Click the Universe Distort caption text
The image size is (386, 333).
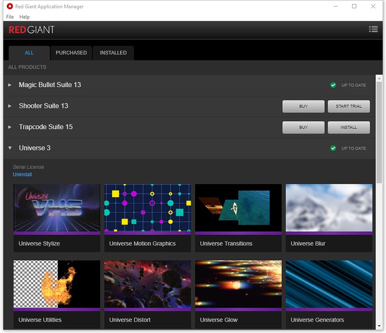pyautogui.click(x=130, y=320)
